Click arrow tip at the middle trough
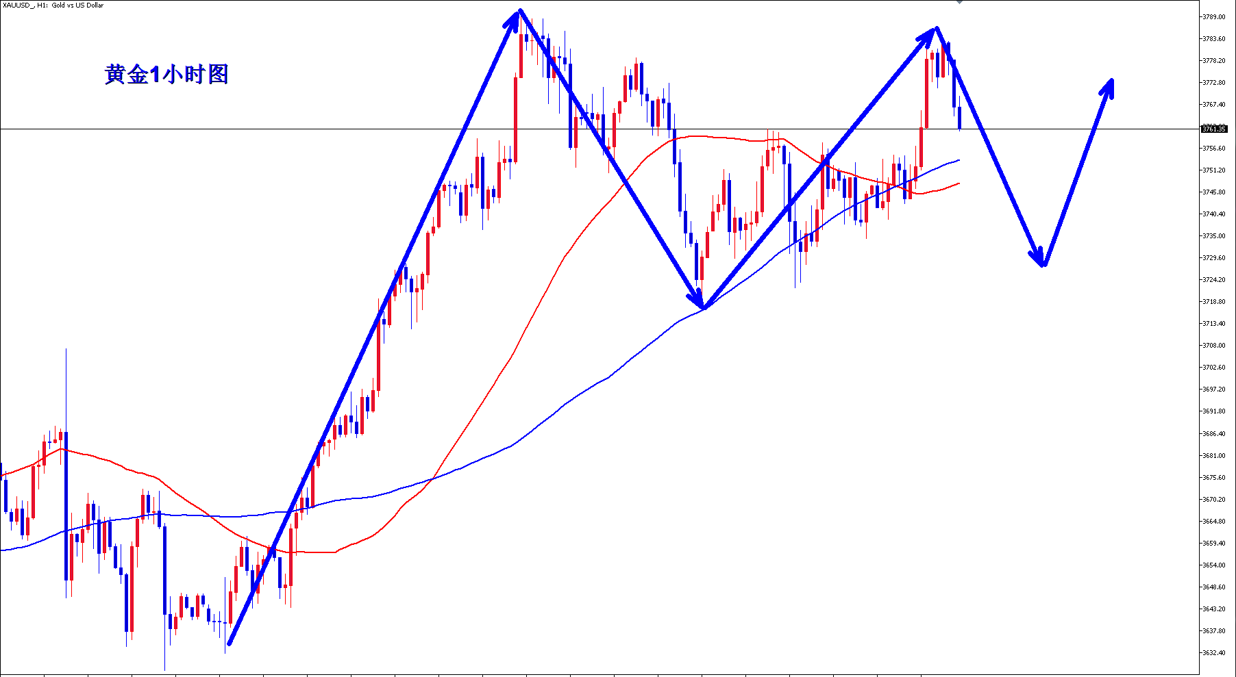The width and height of the screenshot is (1236, 677). tap(703, 306)
